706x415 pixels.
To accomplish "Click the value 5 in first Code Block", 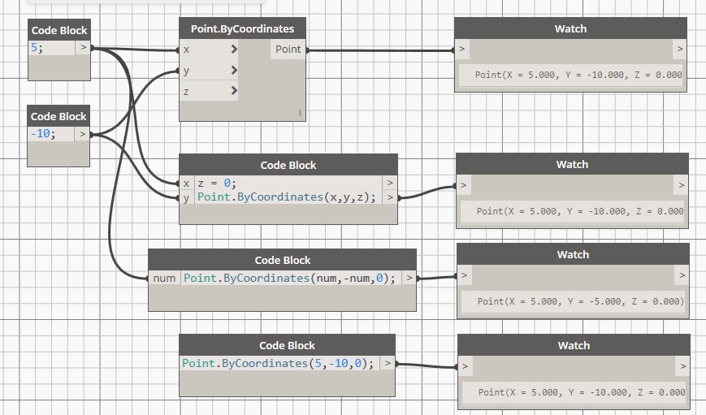I will click(37, 48).
